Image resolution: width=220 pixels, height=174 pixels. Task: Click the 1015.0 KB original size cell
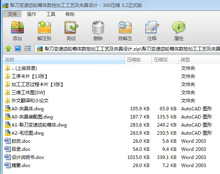pyautogui.click(x=138, y=157)
